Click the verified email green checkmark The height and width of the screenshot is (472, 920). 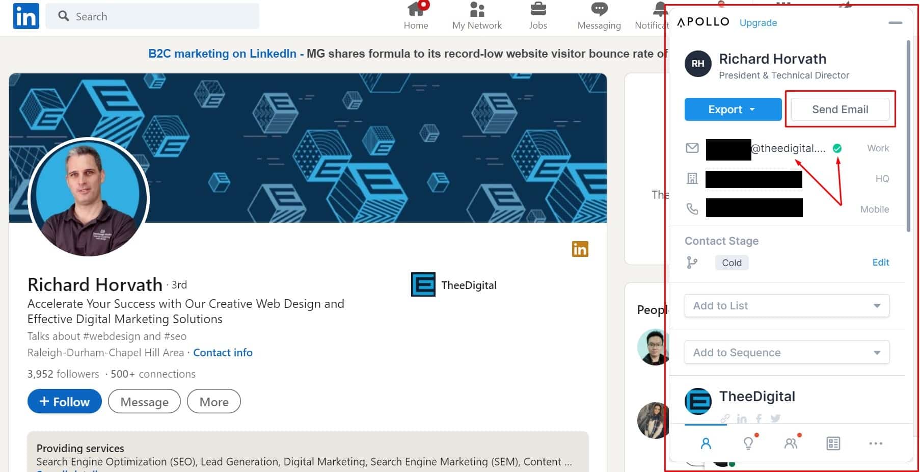click(x=837, y=148)
